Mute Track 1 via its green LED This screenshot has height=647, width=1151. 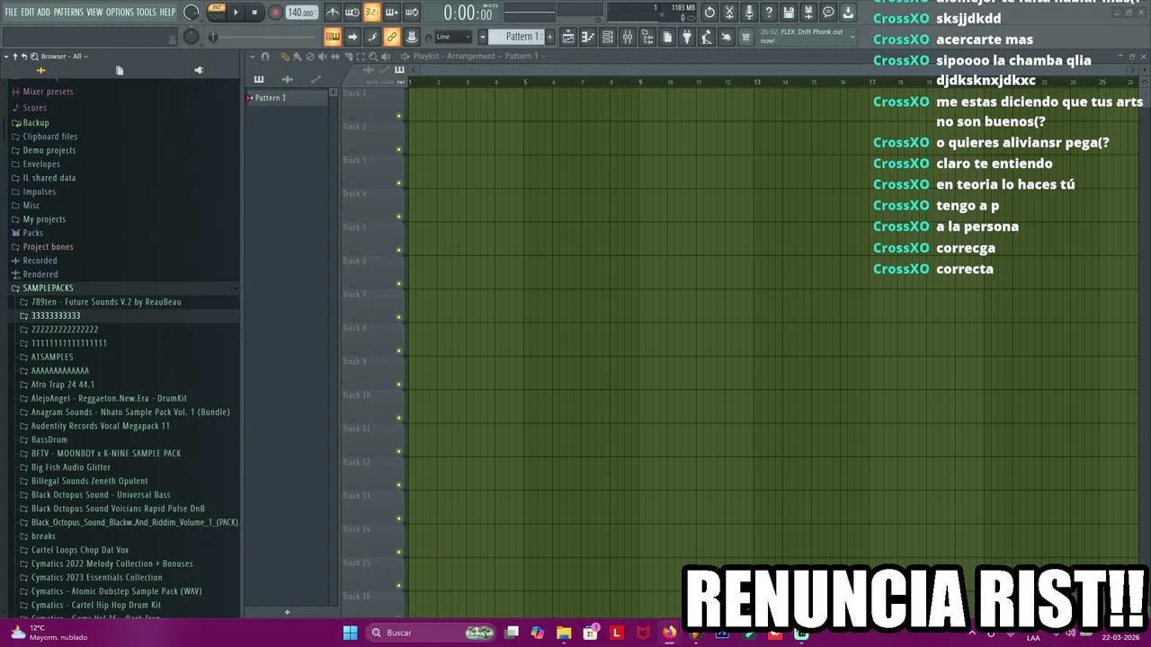[x=399, y=116]
